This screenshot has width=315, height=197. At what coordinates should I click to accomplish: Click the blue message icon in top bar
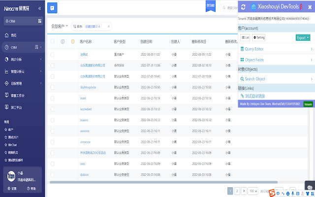pyautogui.click(x=52, y=8)
